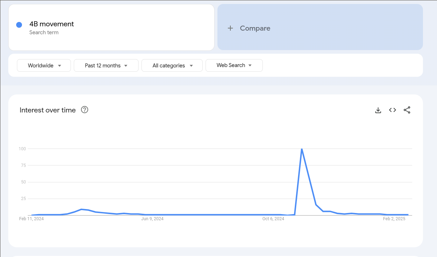Screen dimensions: 437x257
Task: Click the arrow next to Web Search
Action: pos(250,66)
